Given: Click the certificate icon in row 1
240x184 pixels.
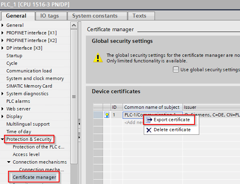Looking at the screenshot, I should pyautogui.click(x=107, y=115).
